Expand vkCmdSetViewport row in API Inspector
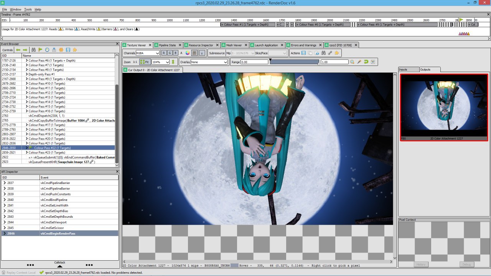The width and height of the screenshot is (491, 276). pyautogui.click(x=5, y=222)
